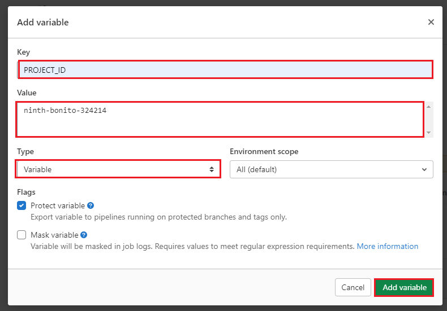Click the Value box scroll-down arrow

[429, 133]
